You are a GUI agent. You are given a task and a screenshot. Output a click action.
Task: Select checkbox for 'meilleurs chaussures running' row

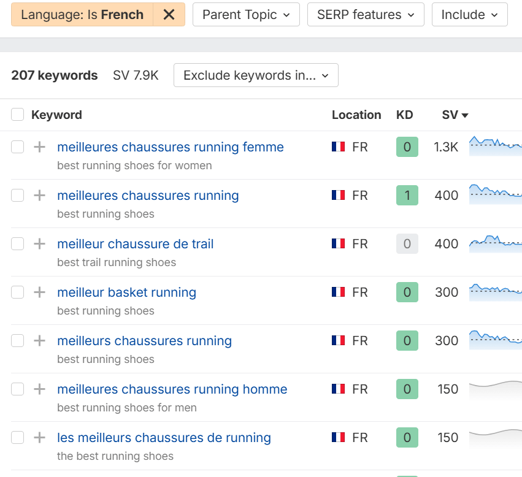click(18, 341)
